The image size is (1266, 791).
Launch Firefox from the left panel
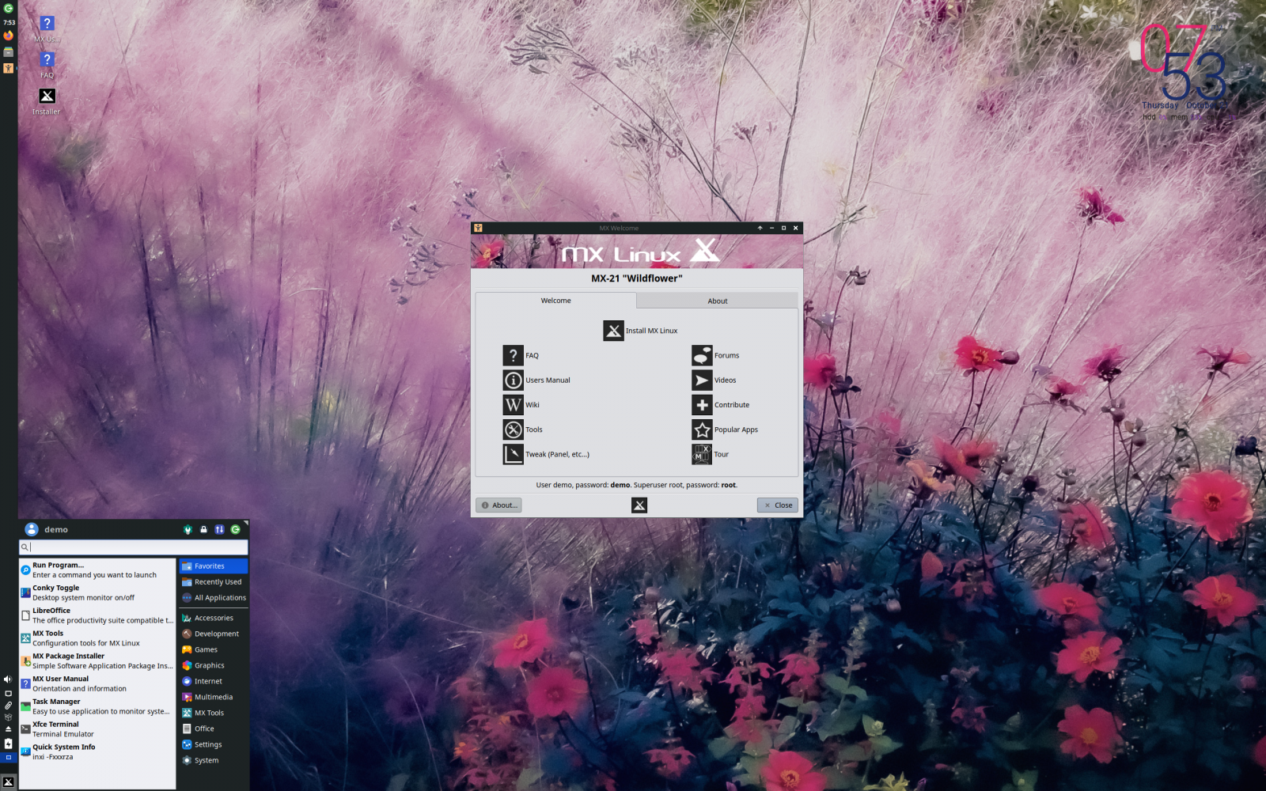tap(7, 35)
